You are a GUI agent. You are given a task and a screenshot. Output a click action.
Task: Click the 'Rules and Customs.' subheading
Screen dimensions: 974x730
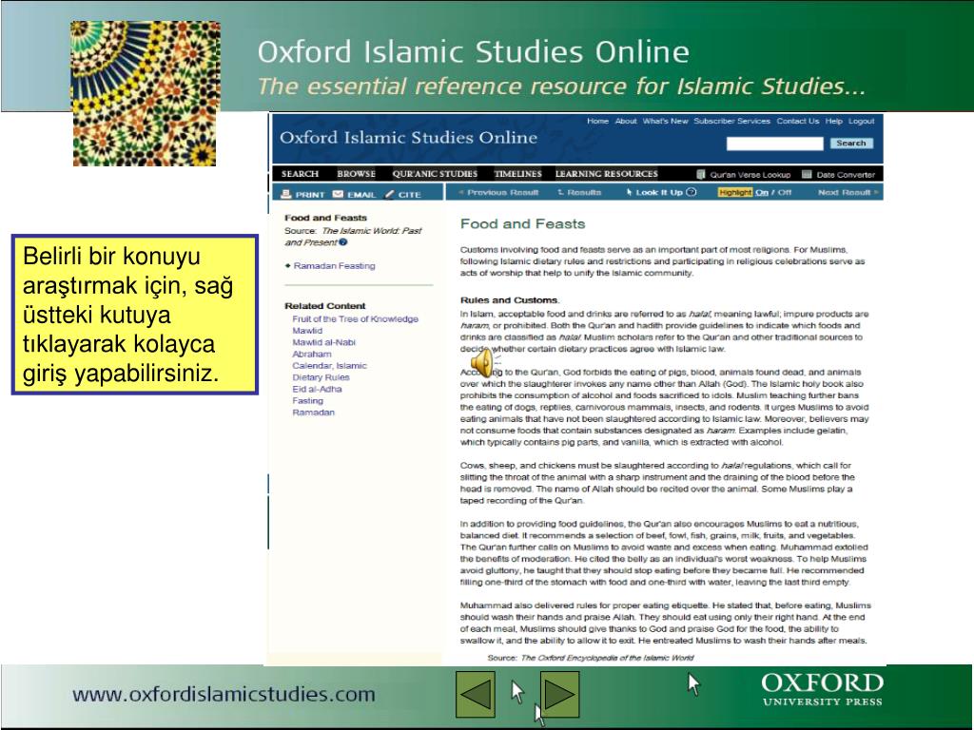(510, 300)
